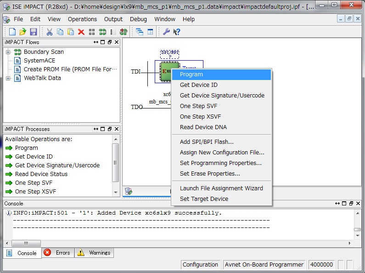365x273 pixels.
Task: Open the Output menu
Action: tap(113, 19)
